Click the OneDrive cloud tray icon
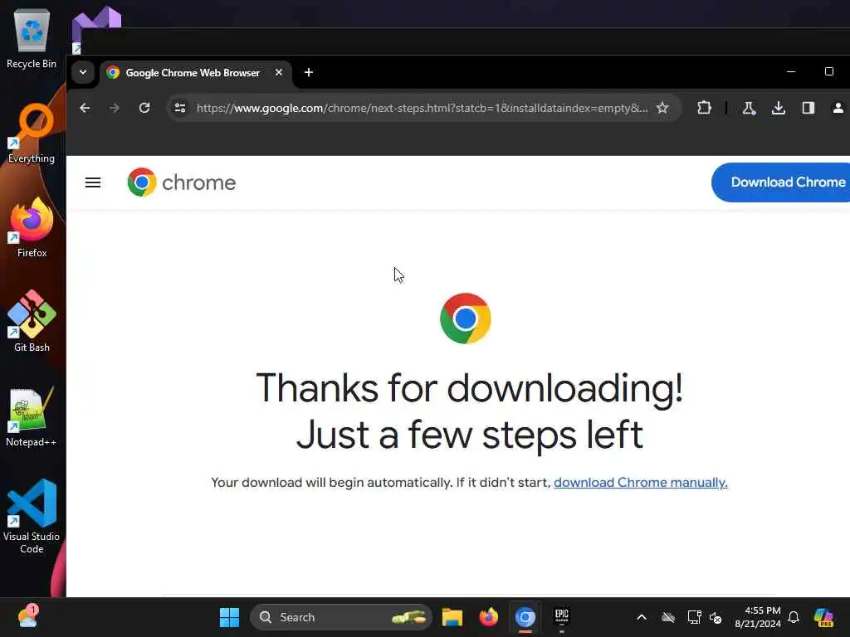The image size is (850, 637). tap(668, 617)
